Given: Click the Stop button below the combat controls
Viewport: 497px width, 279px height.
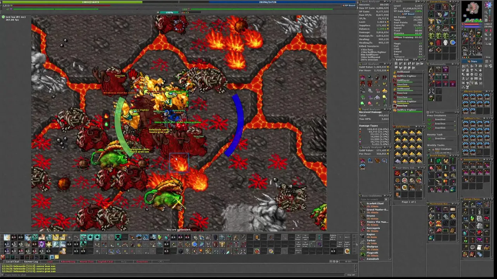Looking at the screenshot, I should pyautogui.click(x=488, y=57).
